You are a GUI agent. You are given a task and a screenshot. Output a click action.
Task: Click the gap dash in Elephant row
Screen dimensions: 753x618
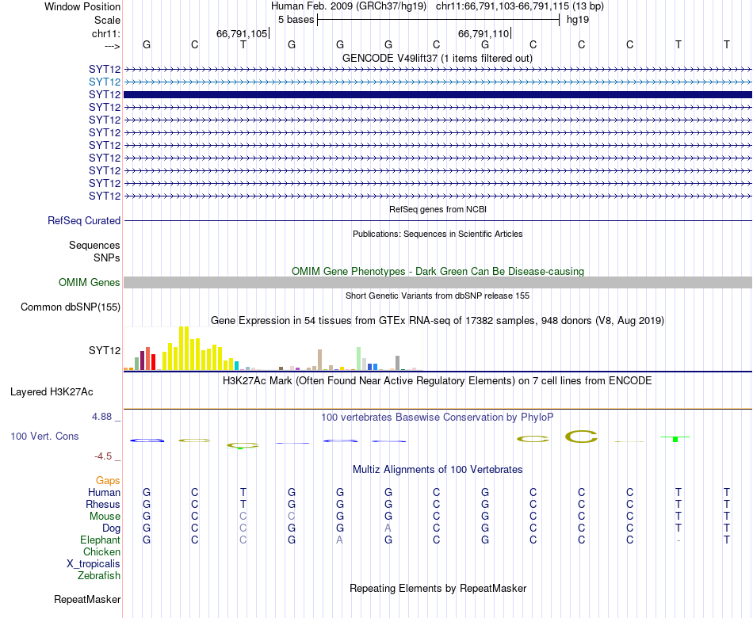click(678, 540)
